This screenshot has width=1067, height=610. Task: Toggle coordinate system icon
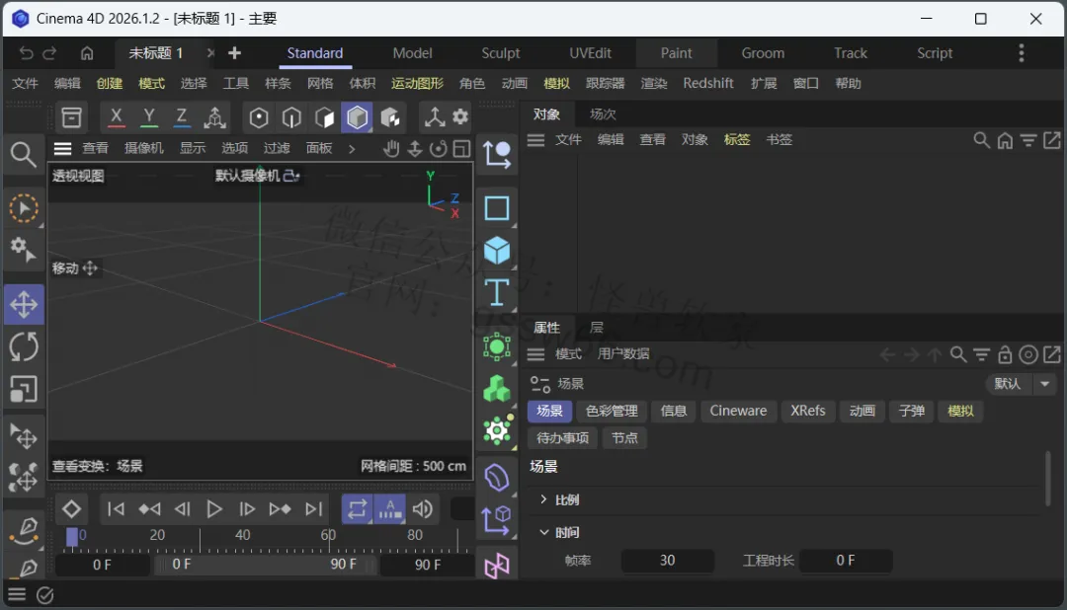point(215,117)
